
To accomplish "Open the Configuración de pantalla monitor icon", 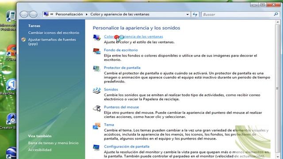I will coord(96,148).
